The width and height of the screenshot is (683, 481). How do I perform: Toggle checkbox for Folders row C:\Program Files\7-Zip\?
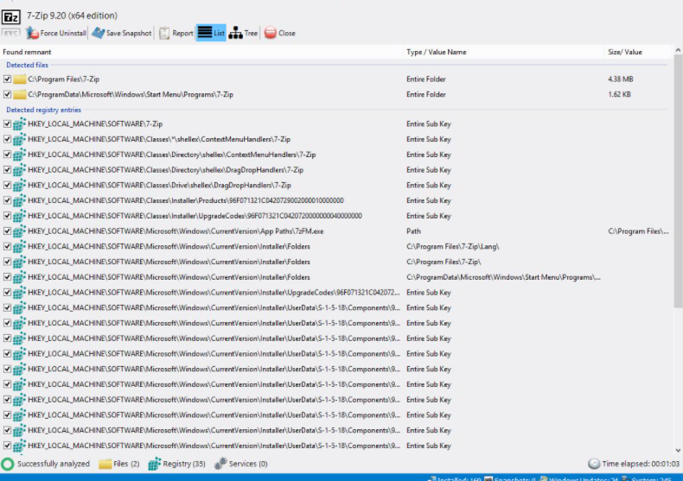click(7, 262)
